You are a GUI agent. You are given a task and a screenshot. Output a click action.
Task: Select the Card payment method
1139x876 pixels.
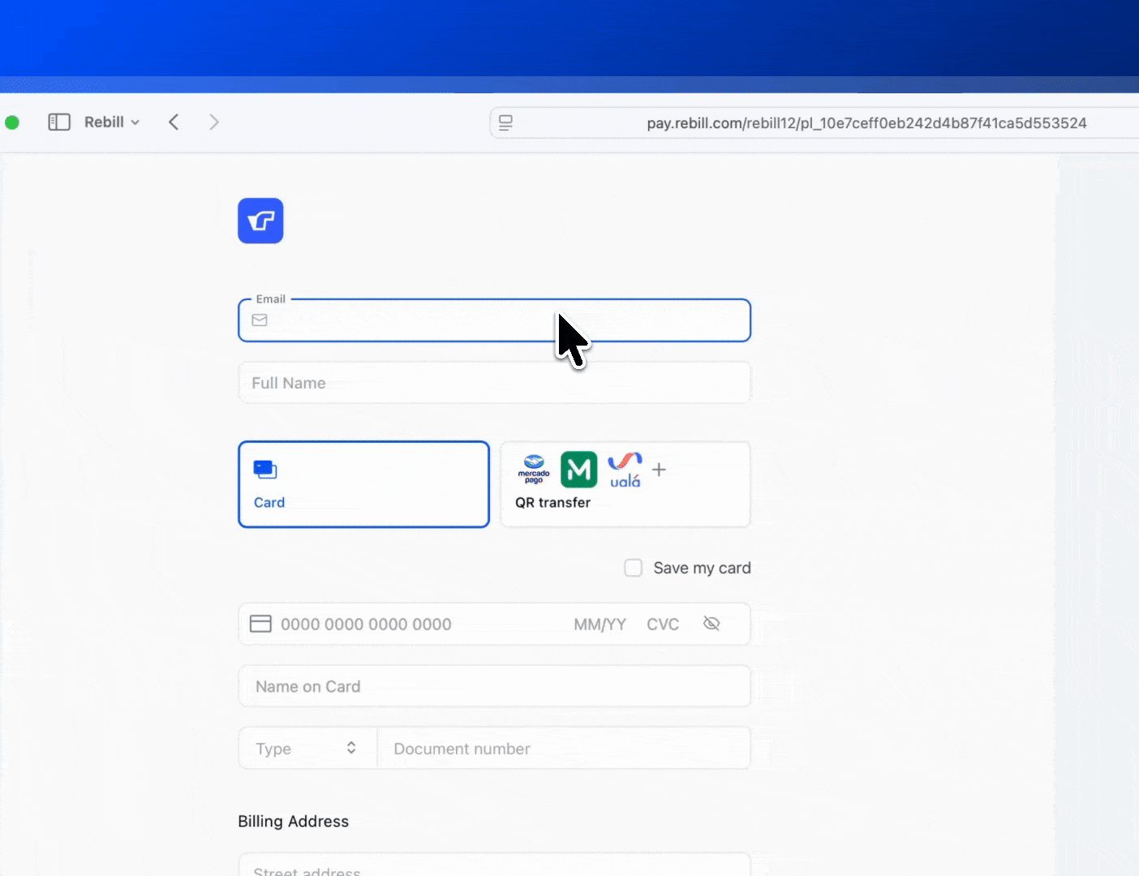363,484
